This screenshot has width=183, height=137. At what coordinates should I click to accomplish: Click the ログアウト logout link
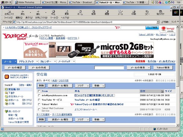(x=72, y=38)
